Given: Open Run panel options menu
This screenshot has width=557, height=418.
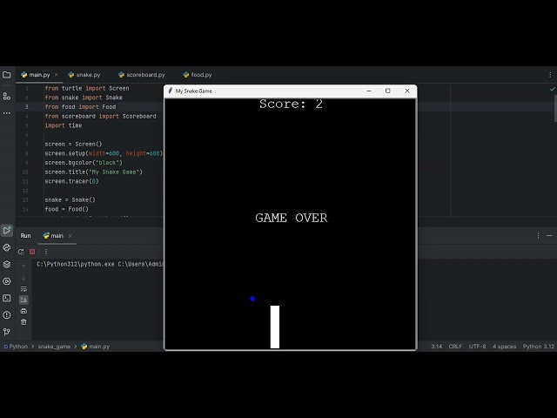Looking at the screenshot, I should click(x=538, y=236).
